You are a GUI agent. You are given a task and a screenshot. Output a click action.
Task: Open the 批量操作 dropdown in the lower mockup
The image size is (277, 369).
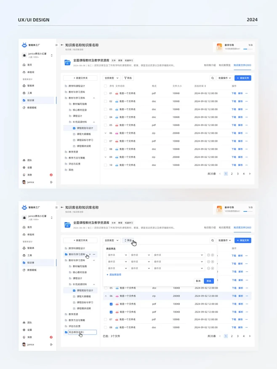[x=225, y=240]
